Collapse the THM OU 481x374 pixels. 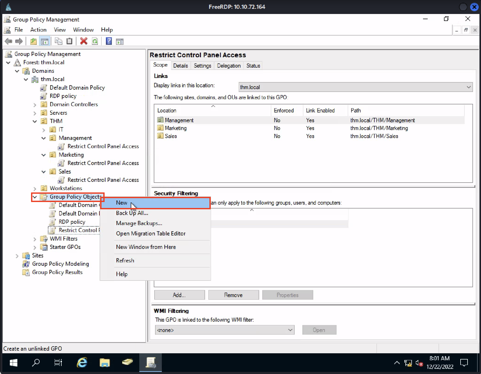[35, 121]
